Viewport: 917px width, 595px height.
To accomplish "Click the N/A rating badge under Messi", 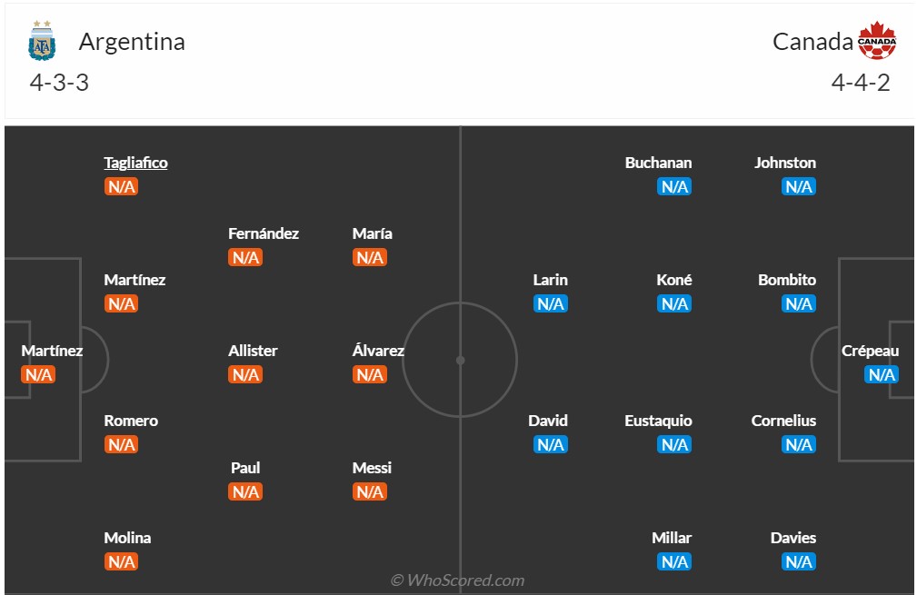I will (370, 492).
